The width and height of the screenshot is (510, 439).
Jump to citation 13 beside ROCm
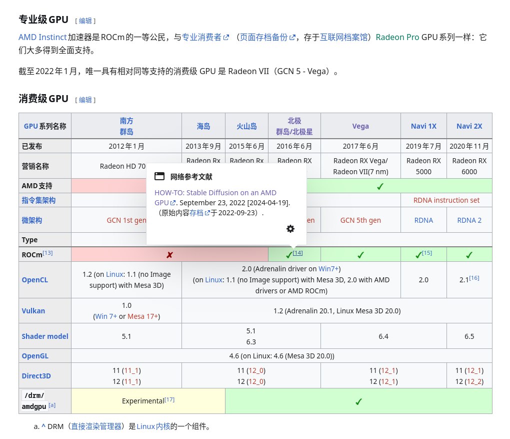click(47, 253)
